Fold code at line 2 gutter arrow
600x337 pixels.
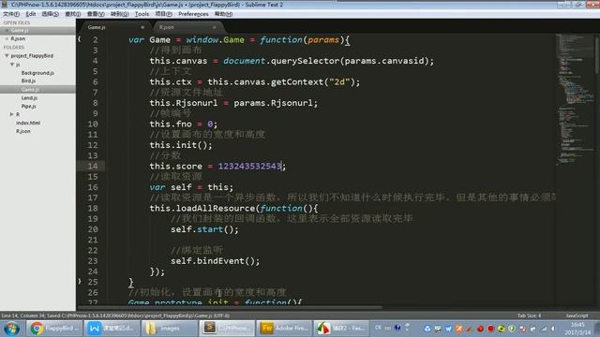click(79, 39)
